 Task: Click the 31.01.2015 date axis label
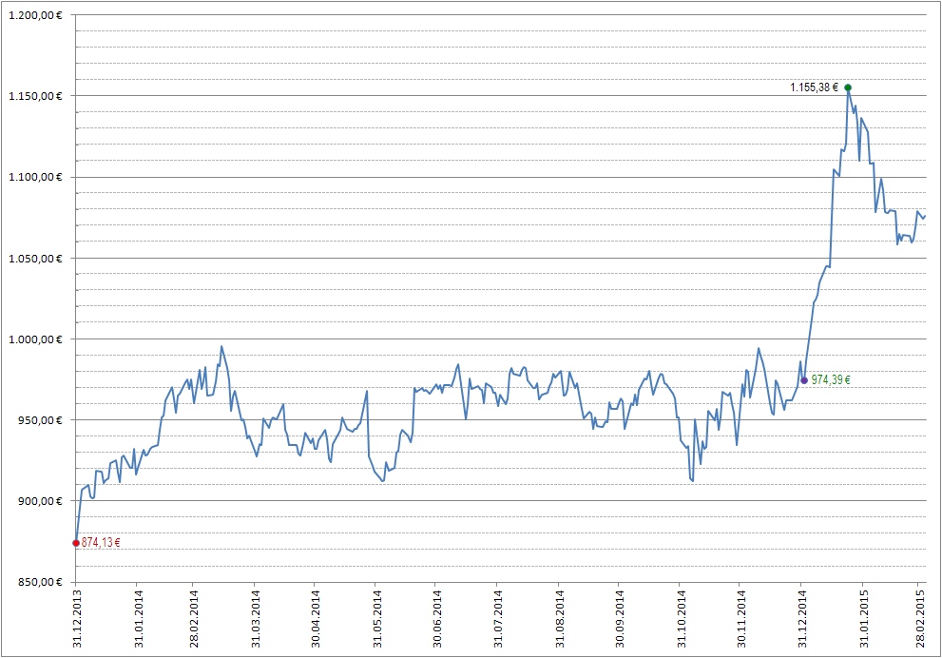[x=864, y=619]
